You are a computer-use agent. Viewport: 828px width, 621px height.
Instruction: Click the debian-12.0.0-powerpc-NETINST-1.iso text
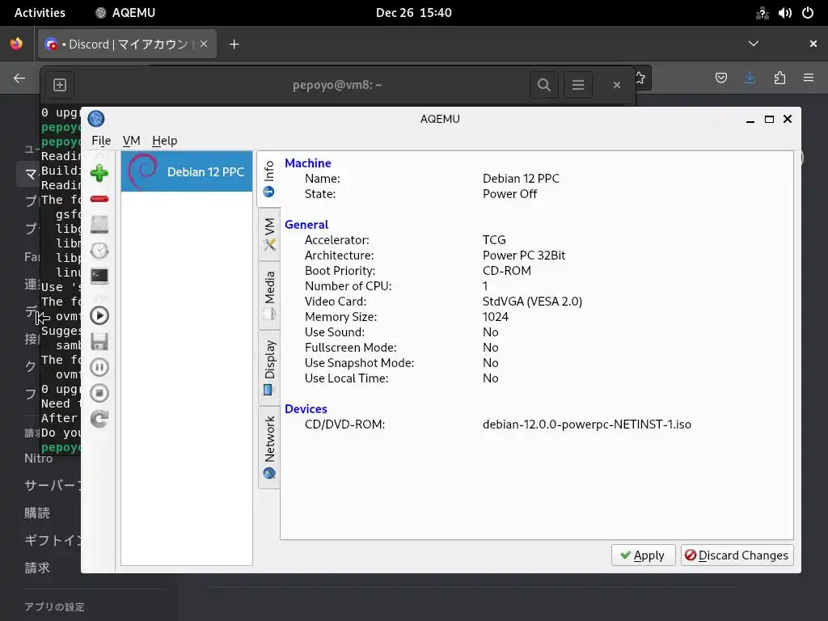587,424
